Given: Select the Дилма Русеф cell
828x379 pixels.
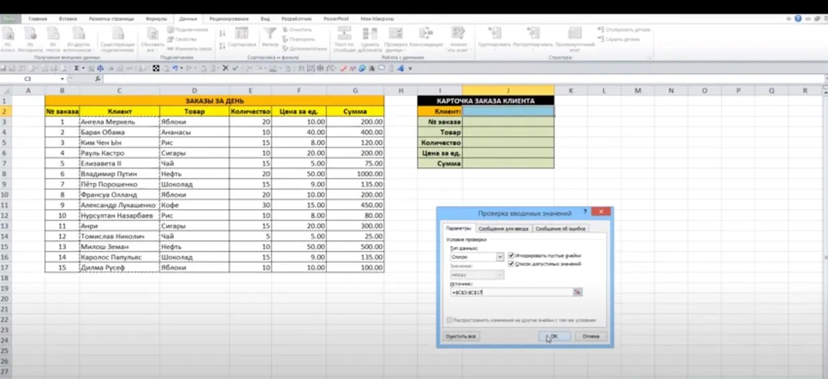Looking at the screenshot, I should (119, 267).
